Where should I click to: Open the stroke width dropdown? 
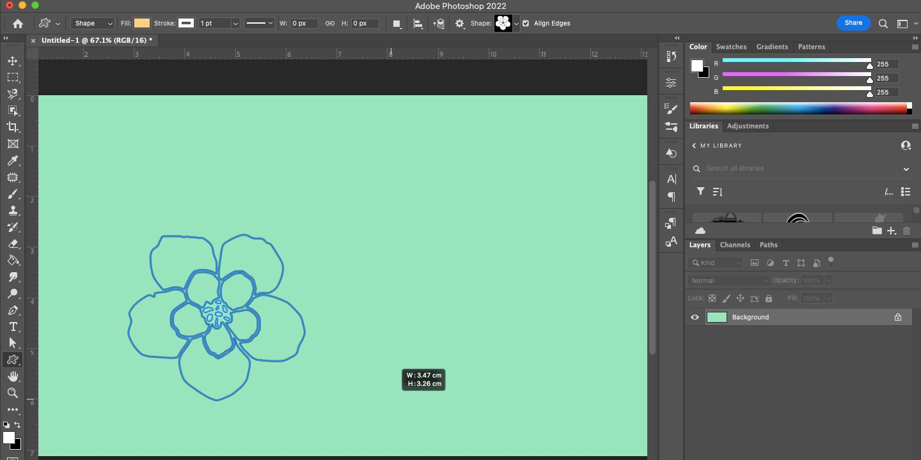pyautogui.click(x=235, y=24)
